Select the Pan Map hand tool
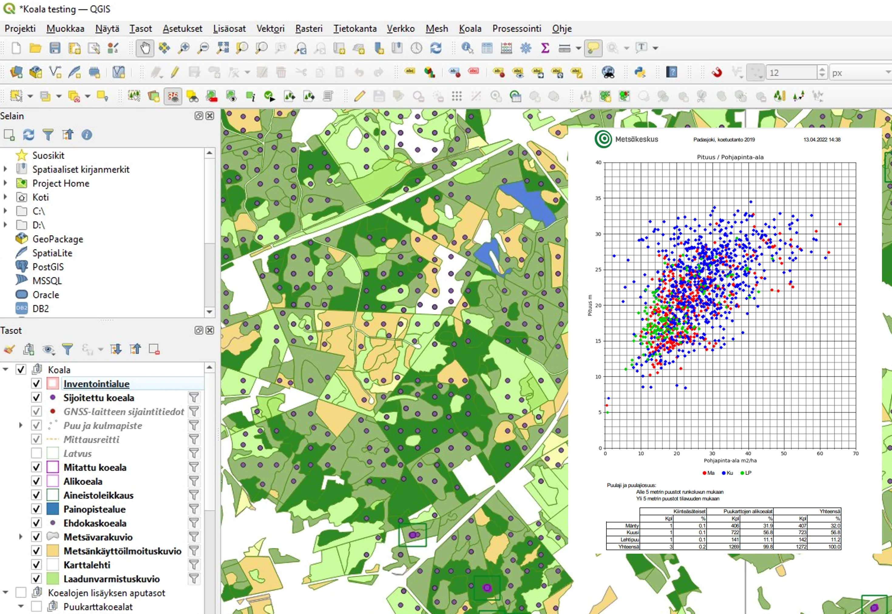 (x=145, y=48)
